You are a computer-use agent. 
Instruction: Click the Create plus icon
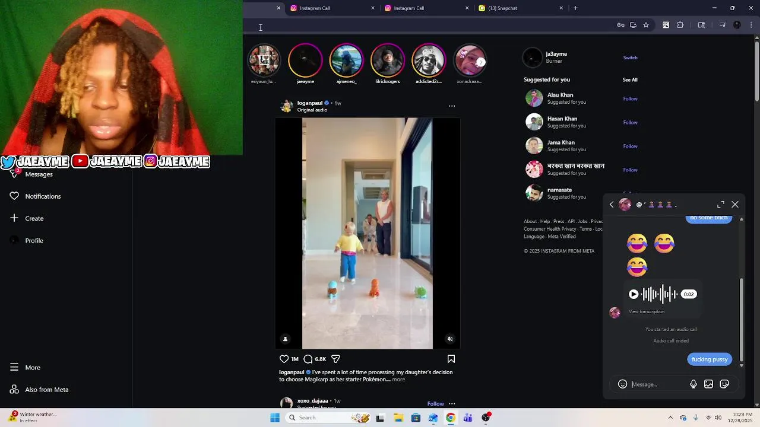point(14,218)
